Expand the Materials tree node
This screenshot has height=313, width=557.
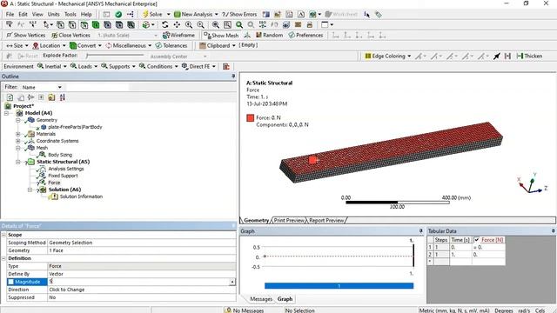point(17,134)
